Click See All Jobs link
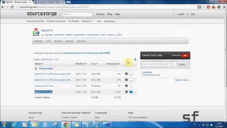The image size is (227, 128). click(x=183, y=80)
